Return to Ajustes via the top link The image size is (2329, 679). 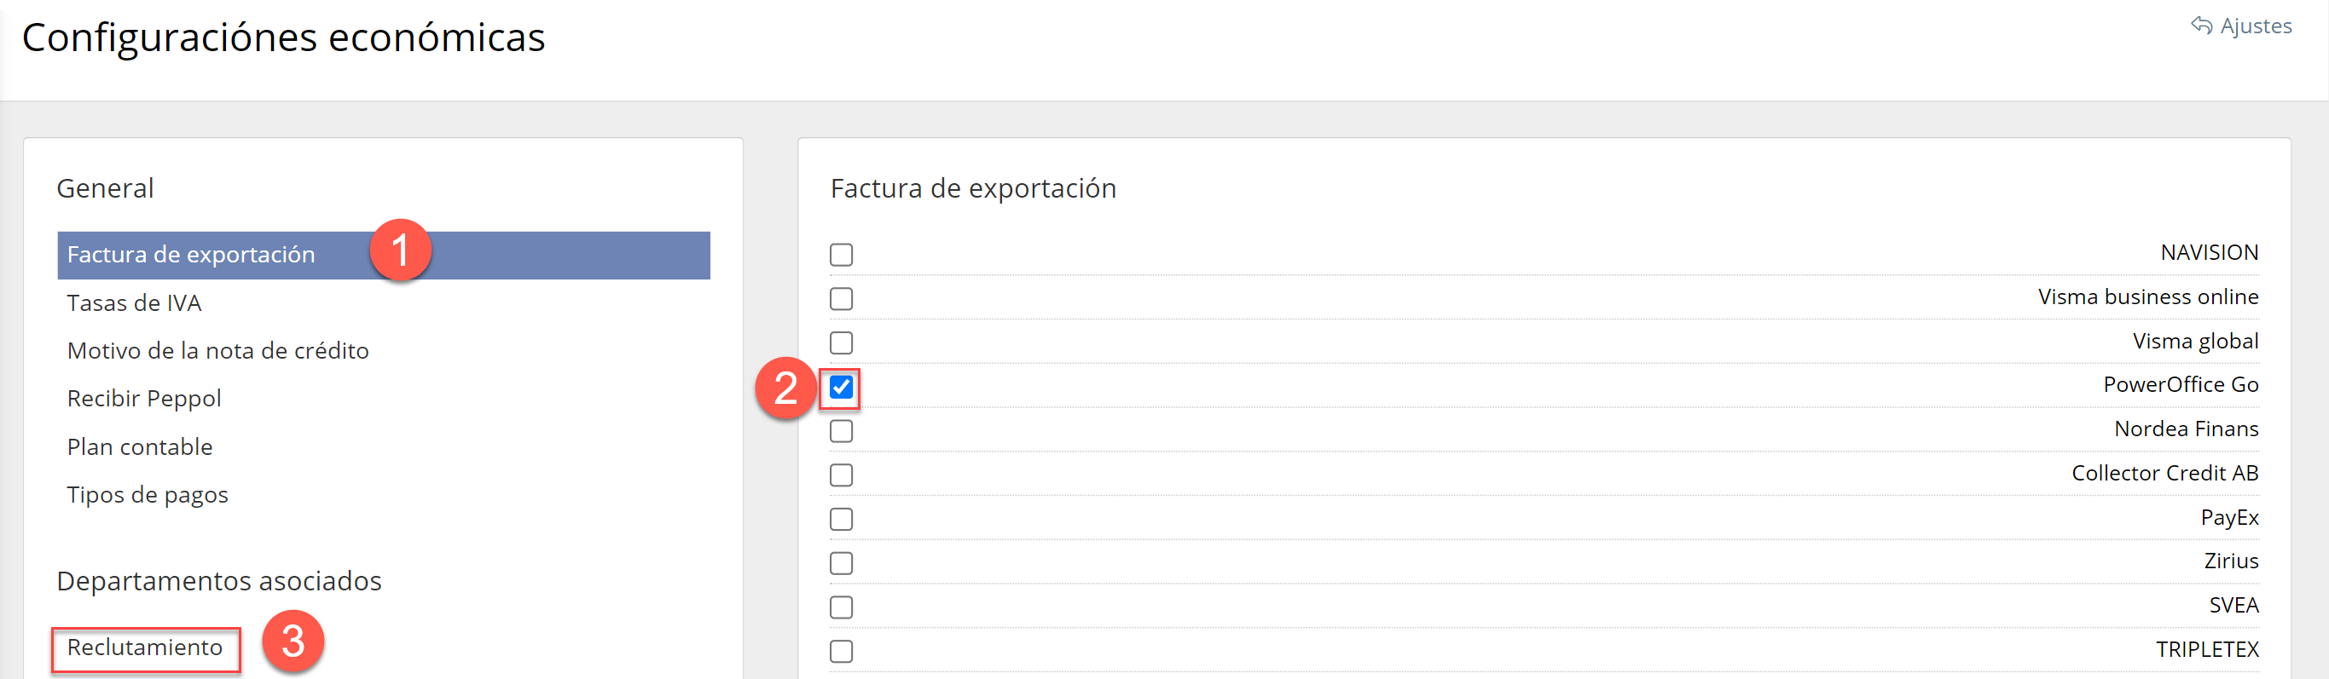pyautogui.click(x=2255, y=26)
